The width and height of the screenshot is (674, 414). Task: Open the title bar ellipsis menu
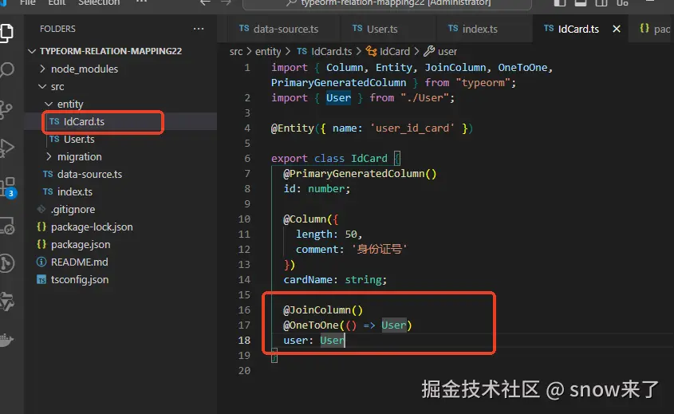(x=141, y=2)
